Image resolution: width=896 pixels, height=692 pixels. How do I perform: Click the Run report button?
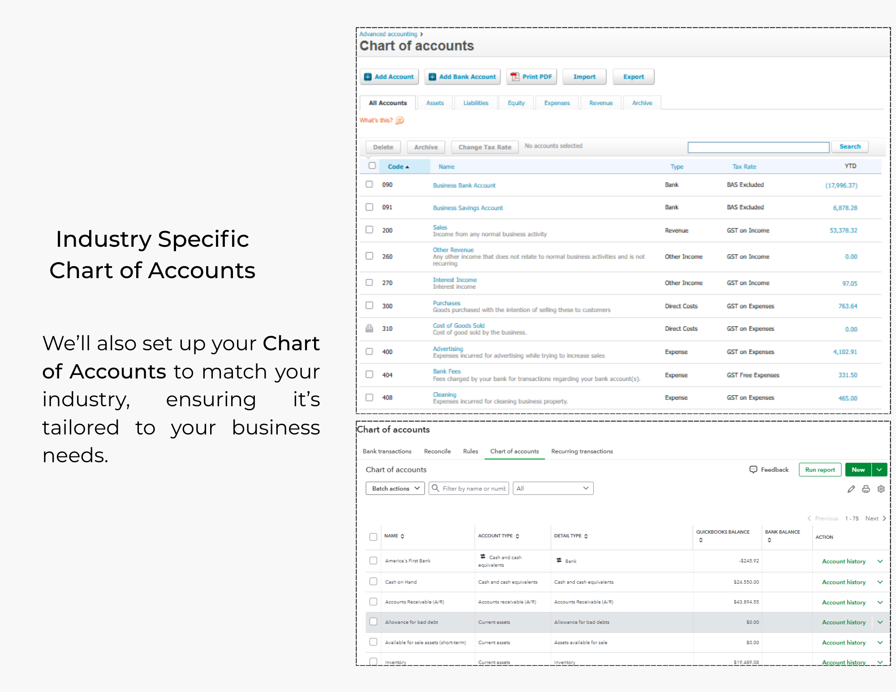tap(820, 469)
